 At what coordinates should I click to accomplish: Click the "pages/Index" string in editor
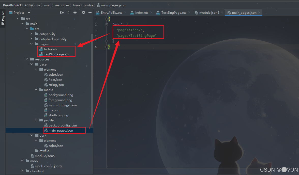coord(129,30)
